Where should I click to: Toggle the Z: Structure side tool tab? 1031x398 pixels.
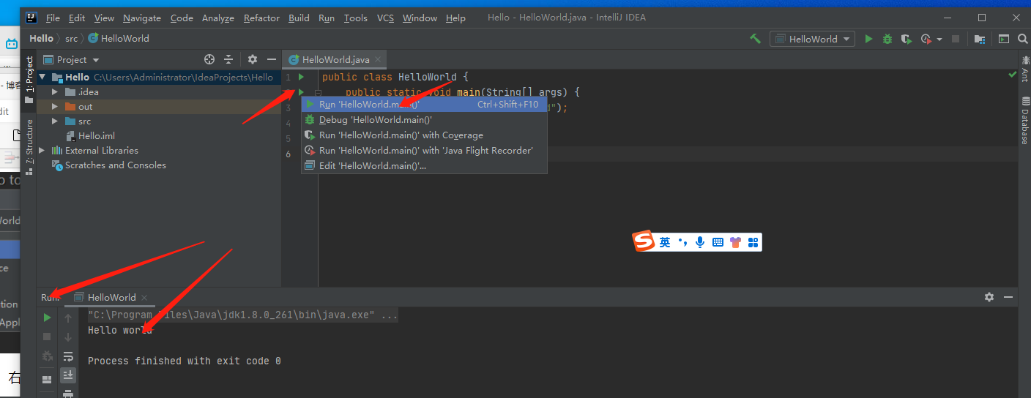tap(29, 146)
